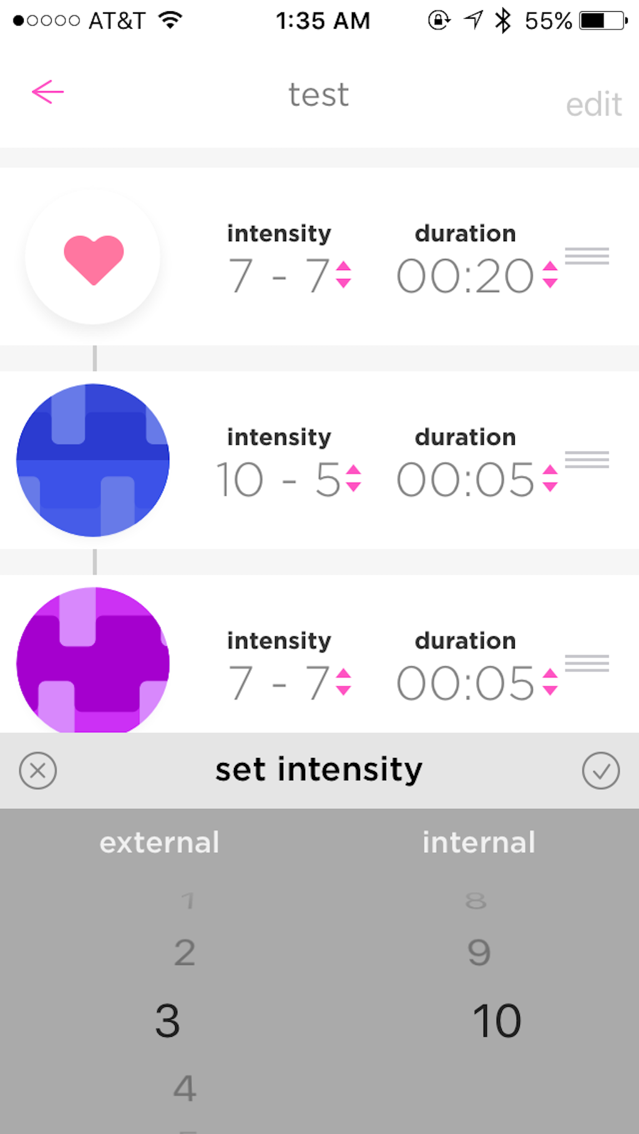Tap the pink back arrow
The height and width of the screenshot is (1134, 639).
tap(48, 92)
